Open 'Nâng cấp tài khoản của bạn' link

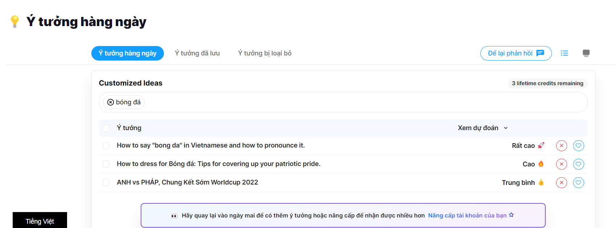click(471, 215)
